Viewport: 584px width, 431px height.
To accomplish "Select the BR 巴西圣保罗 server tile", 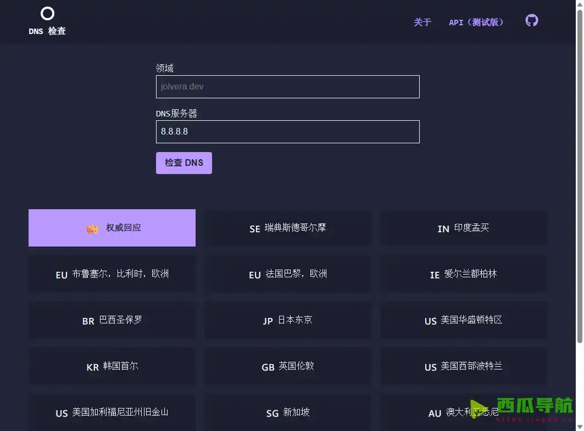I will (x=112, y=321).
